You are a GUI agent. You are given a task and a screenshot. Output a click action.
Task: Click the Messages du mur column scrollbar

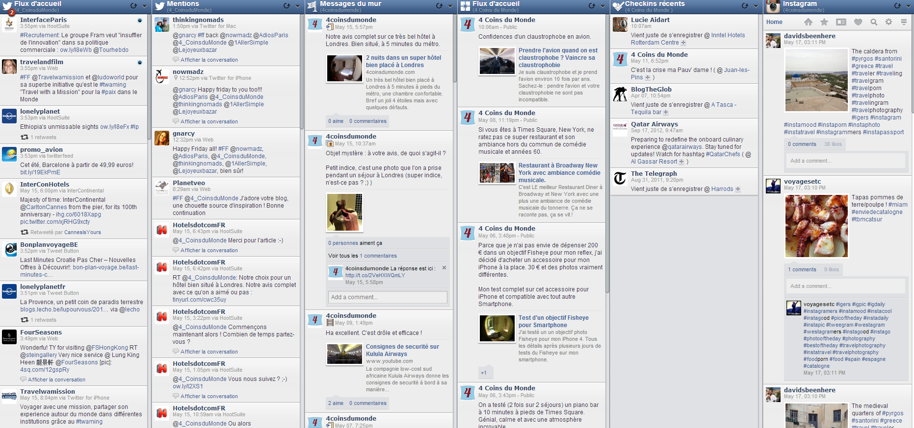(x=455, y=49)
